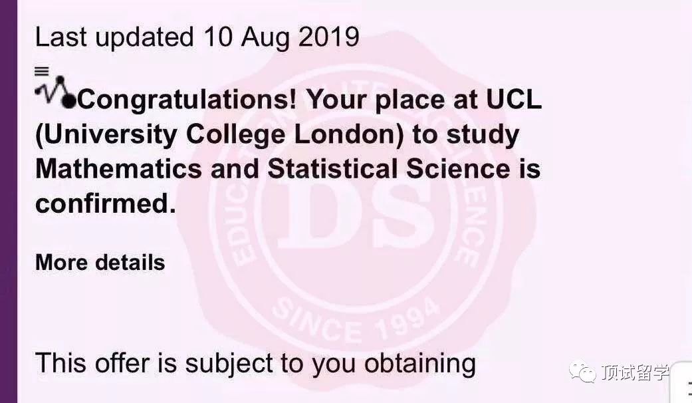Click the zigzag tracking icon before Congratulations

55,92
